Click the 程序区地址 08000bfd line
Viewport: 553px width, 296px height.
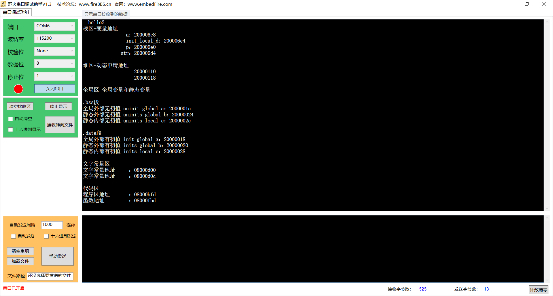coord(120,195)
